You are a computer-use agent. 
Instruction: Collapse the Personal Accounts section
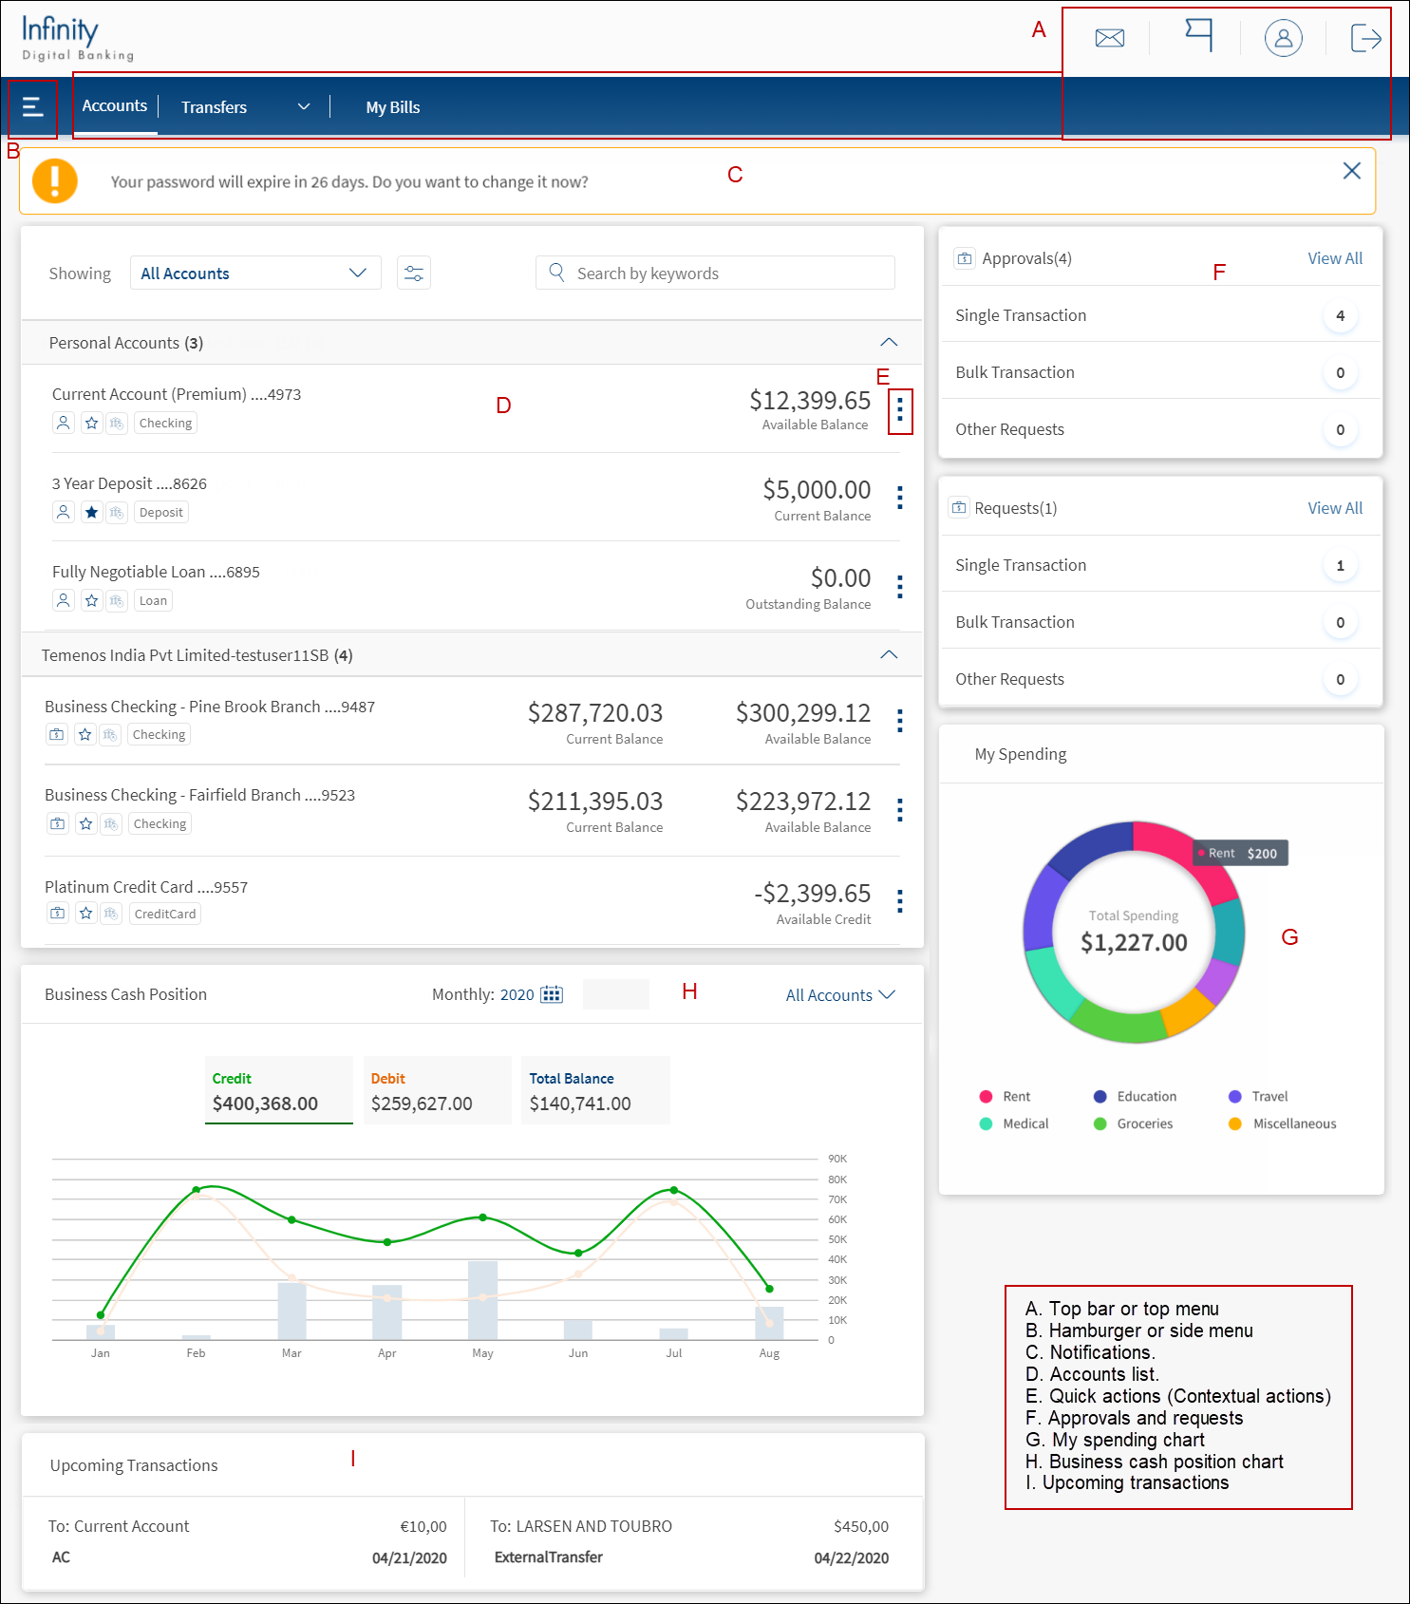(x=889, y=343)
